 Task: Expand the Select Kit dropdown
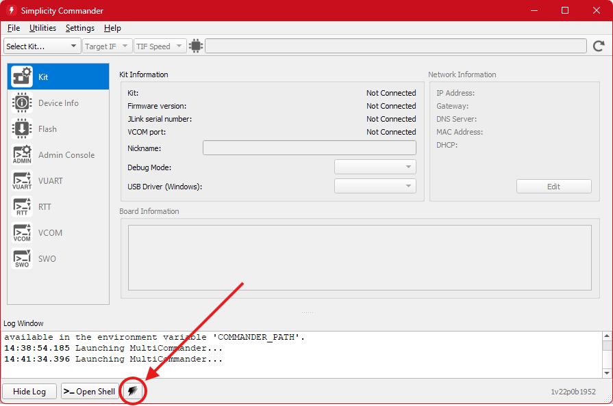(x=42, y=46)
